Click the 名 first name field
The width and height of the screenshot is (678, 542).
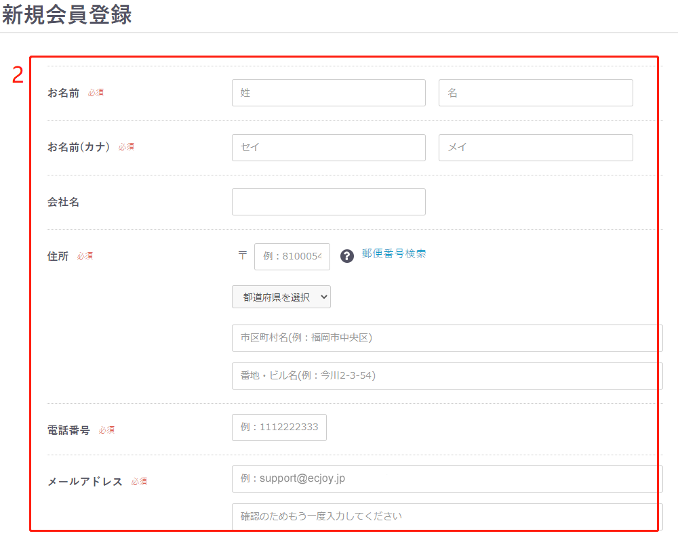pos(535,93)
